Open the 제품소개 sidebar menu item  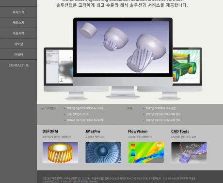[x=18, y=23]
